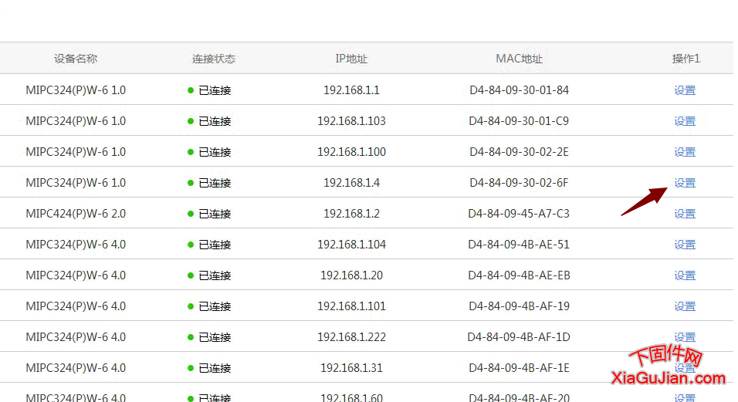
Task: Click the 连接状态 column header
Action: [x=214, y=59]
